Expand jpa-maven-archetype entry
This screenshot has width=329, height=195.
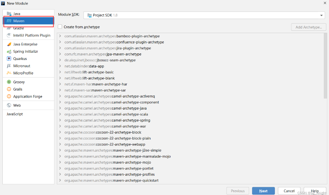point(60,54)
